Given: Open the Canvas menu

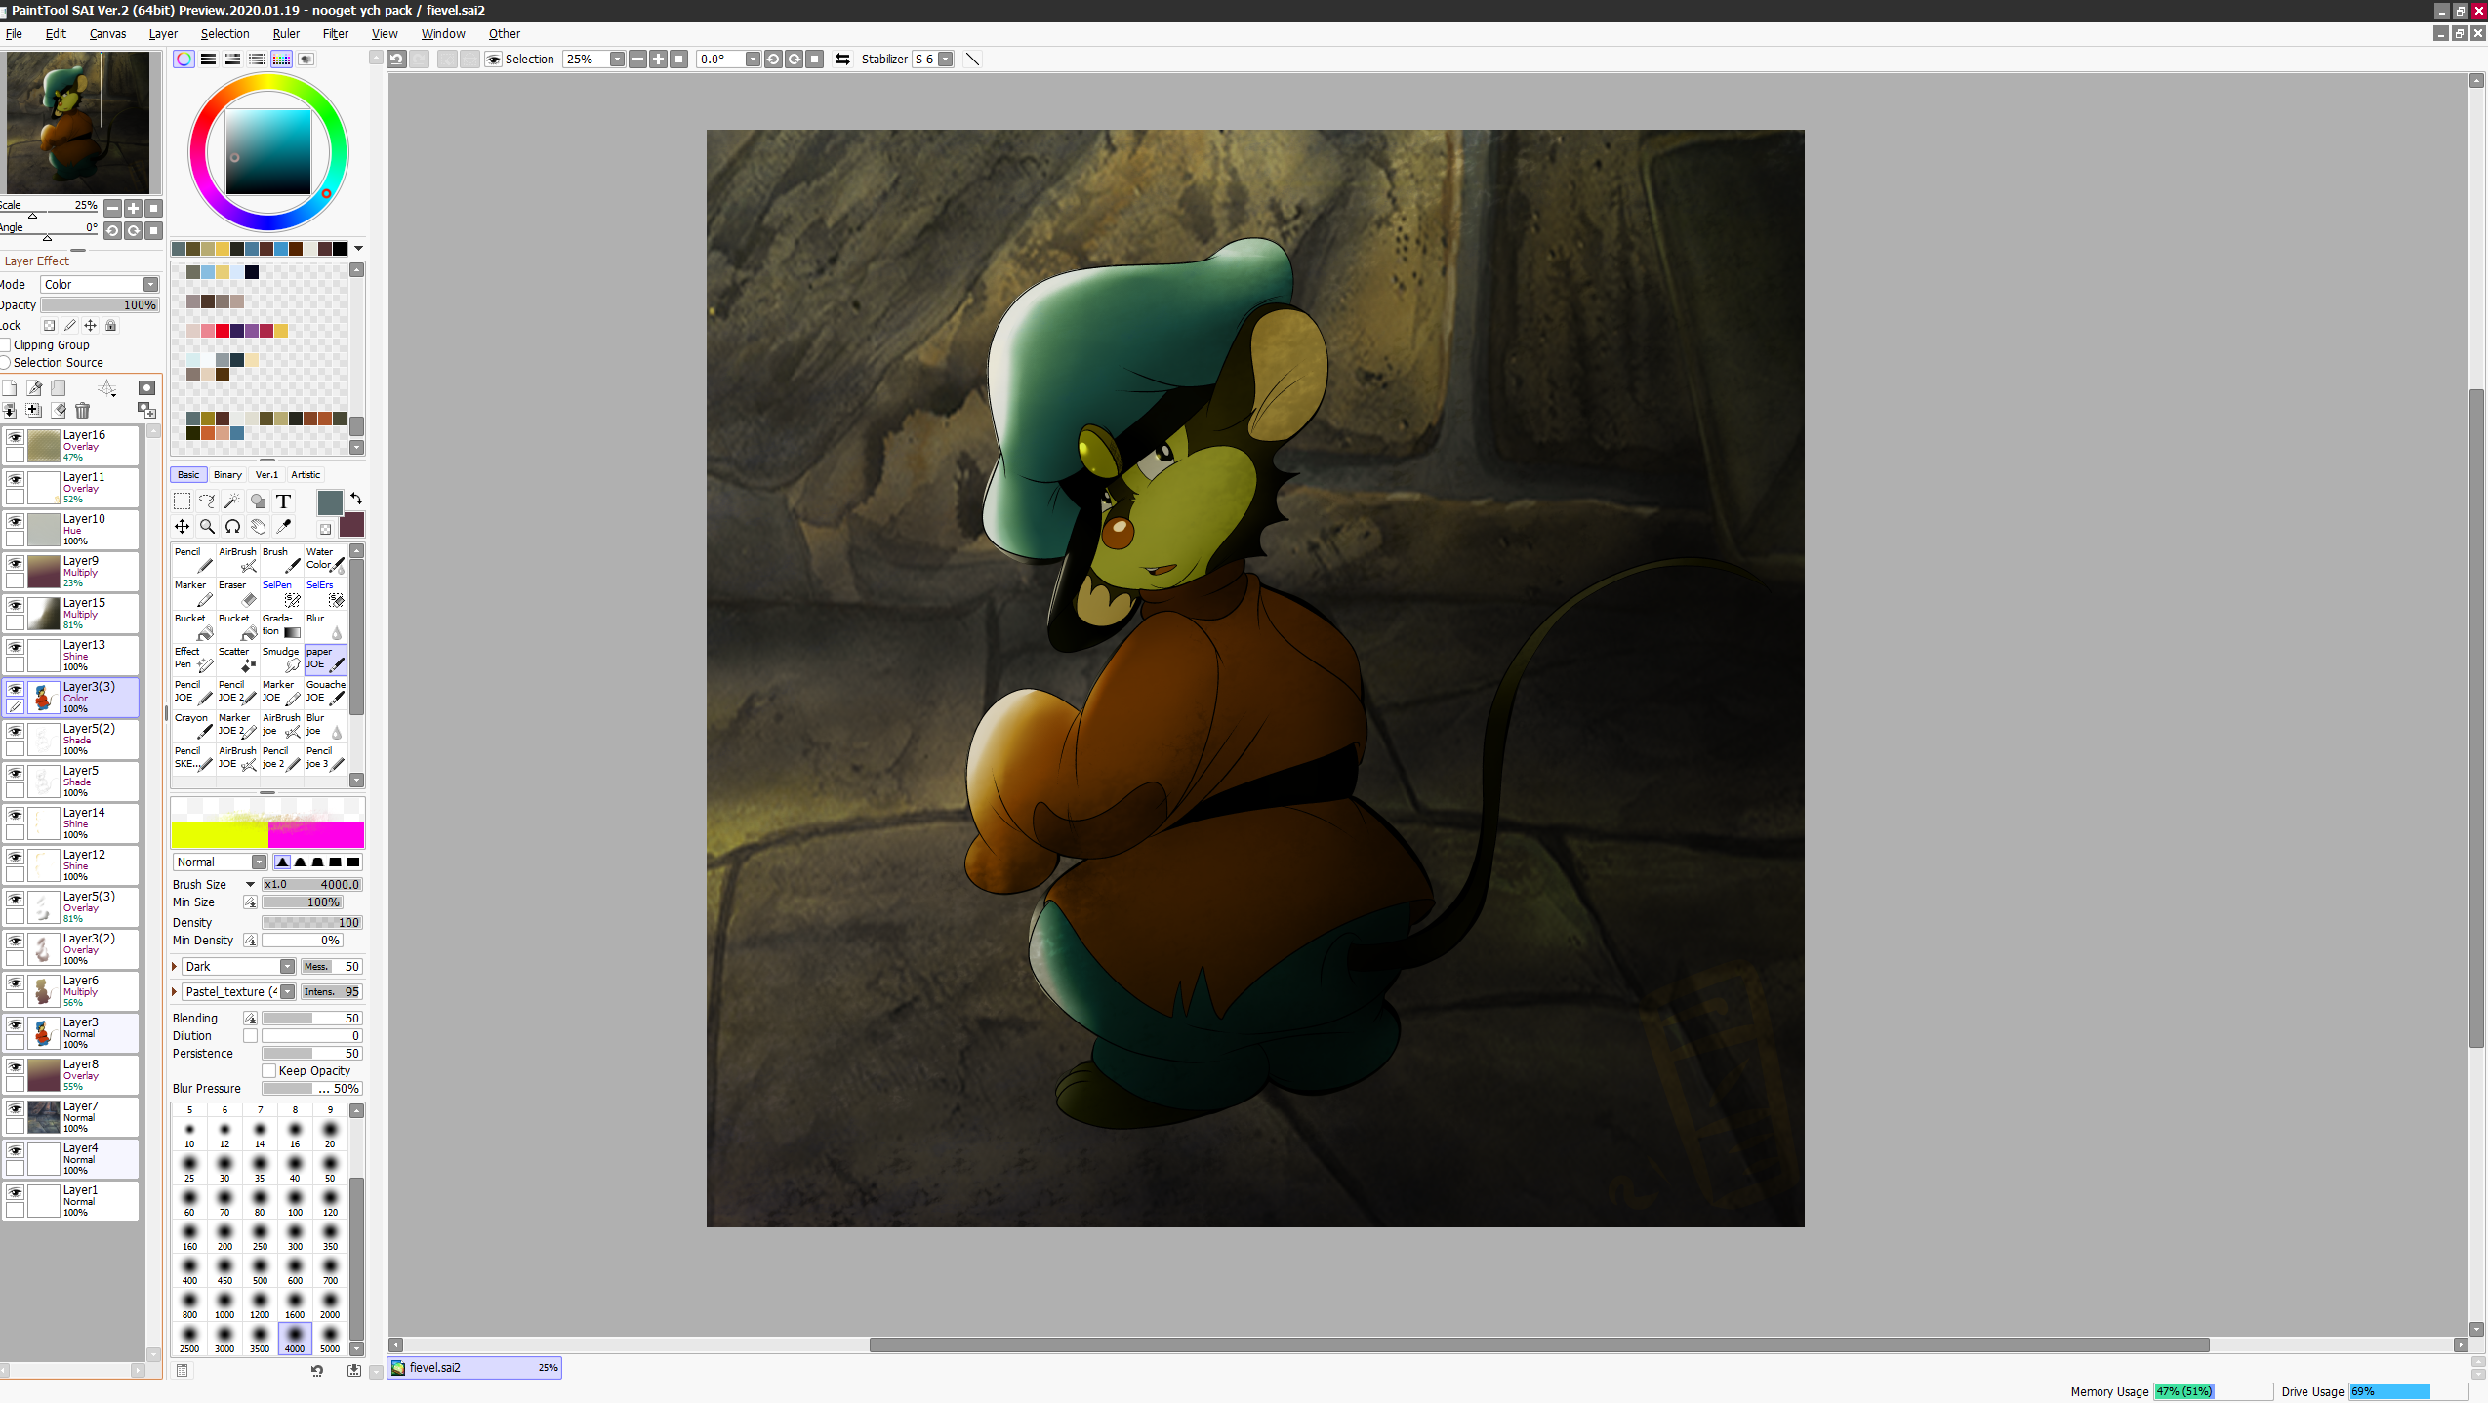Looking at the screenshot, I should tap(107, 34).
